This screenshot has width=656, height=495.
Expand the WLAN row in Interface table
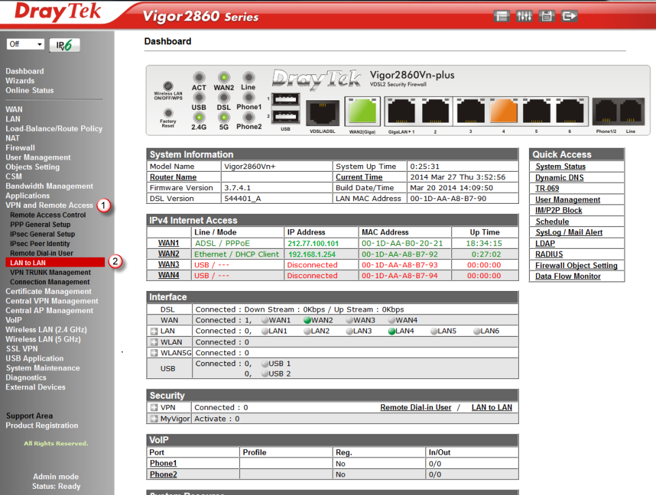coord(154,342)
